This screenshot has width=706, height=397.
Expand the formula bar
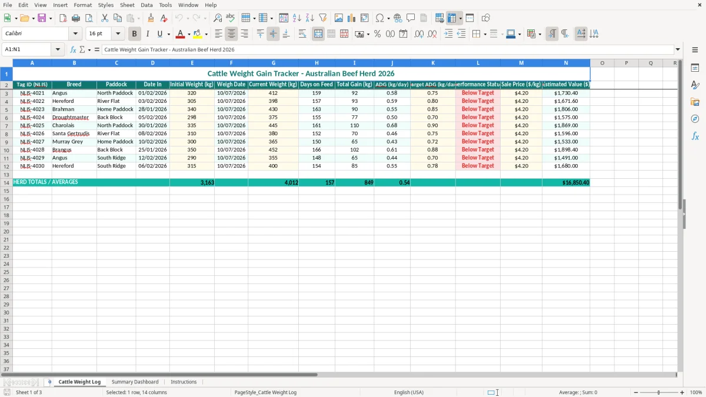(678, 49)
